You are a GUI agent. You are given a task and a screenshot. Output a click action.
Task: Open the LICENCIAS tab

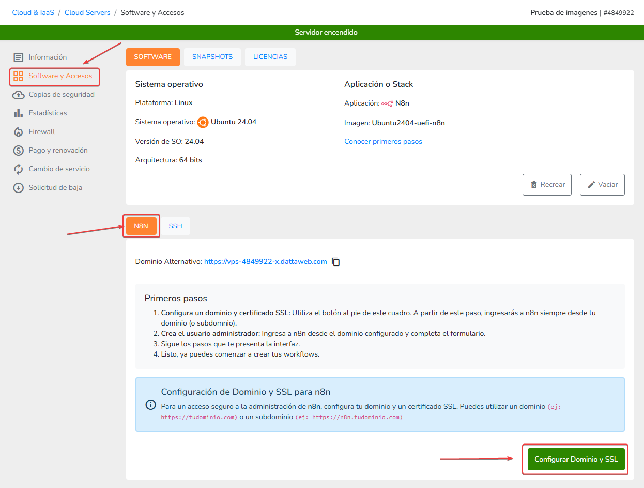(x=270, y=57)
